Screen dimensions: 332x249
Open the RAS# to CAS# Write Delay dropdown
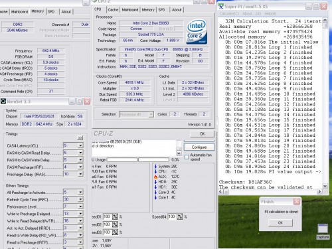pos(80,160)
